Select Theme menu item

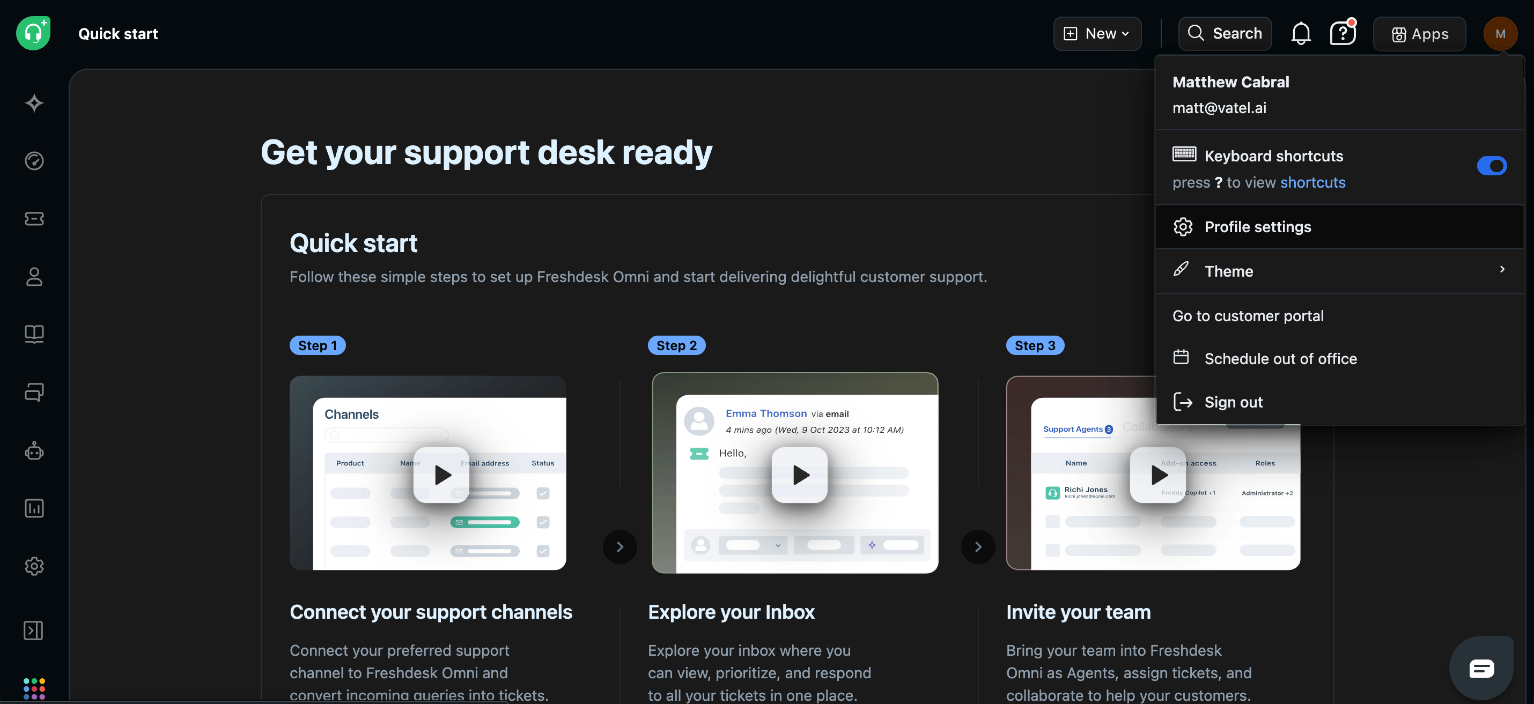[1339, 271]
